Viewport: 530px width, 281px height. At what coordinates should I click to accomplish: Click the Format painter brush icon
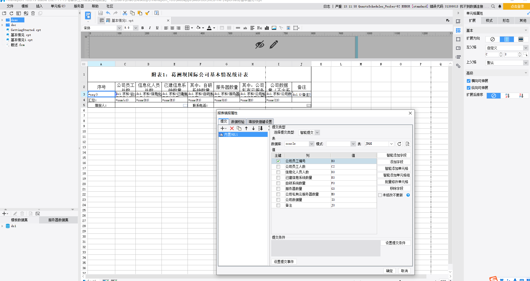(x=147, y=13)
